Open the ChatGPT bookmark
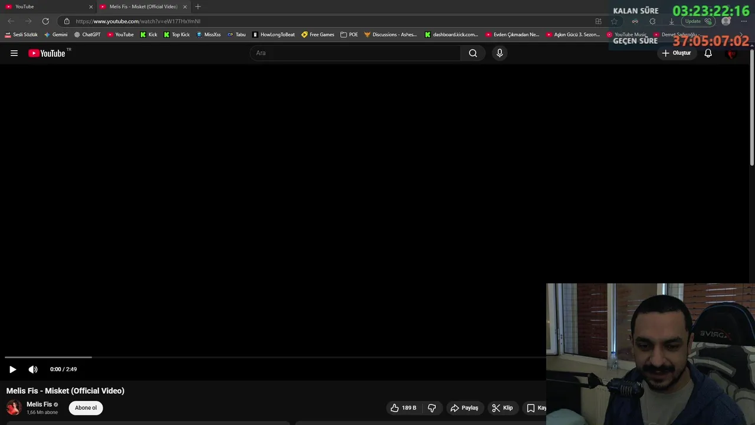The image size is (755, 425). coord(87,34)
